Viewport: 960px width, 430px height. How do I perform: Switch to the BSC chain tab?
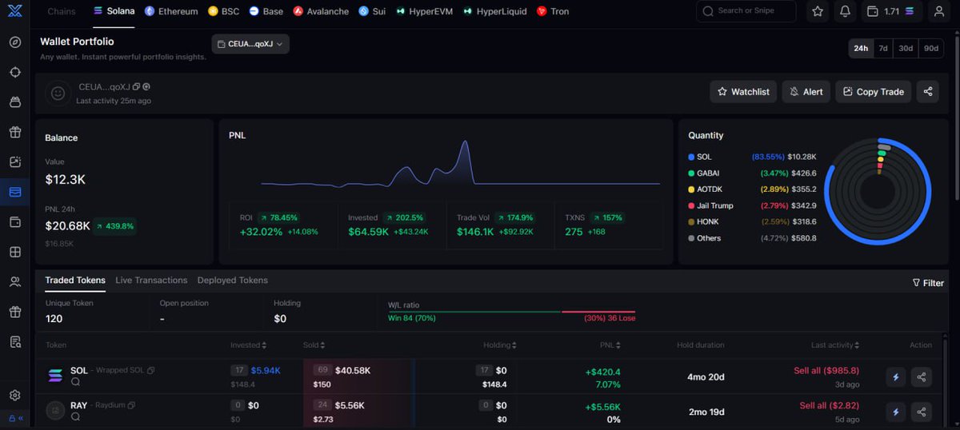pyautogui.click(x=224, y=11)
